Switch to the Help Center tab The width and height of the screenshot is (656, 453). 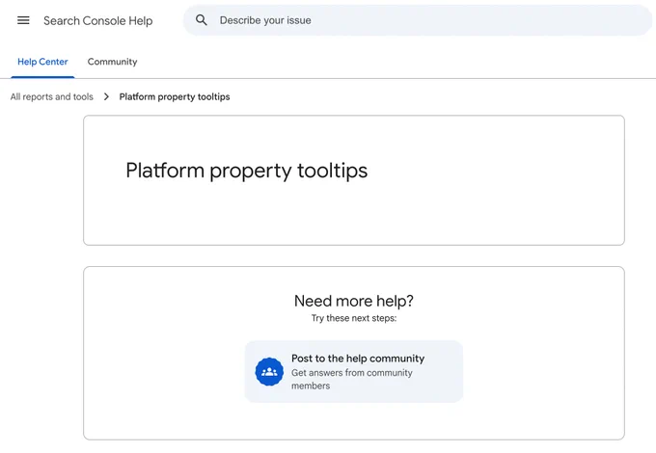(42, 62)
